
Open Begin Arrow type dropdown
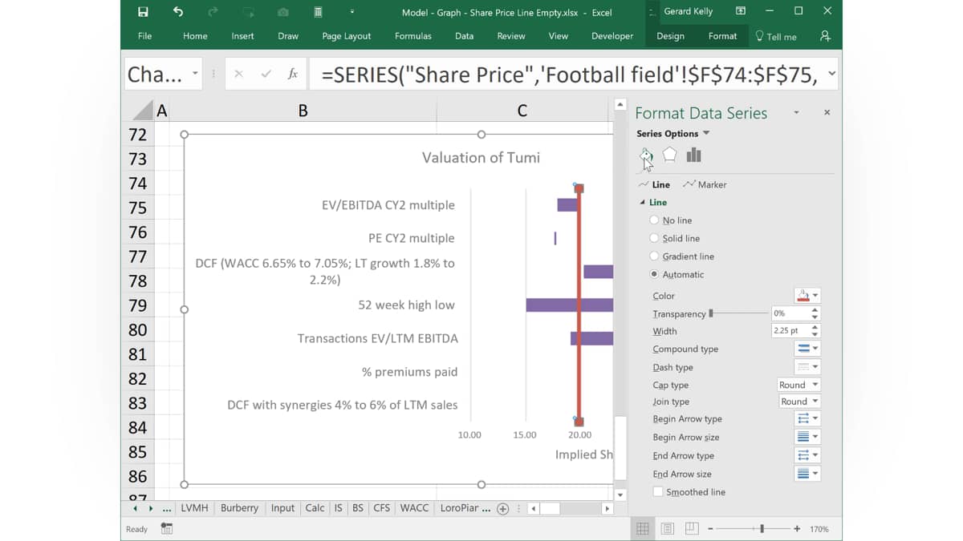click(807, 418)
